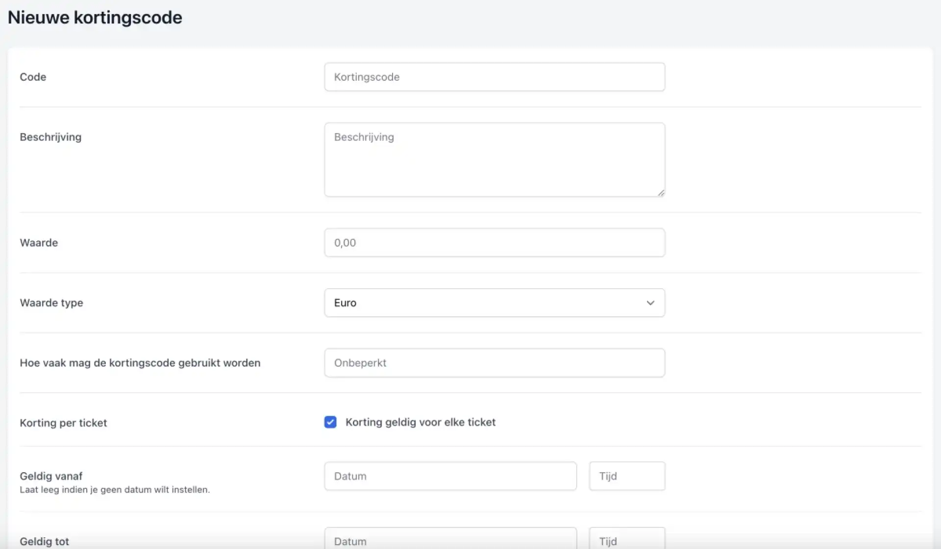Viewport: 941px width, 549px height.
Task: Open the Waarde type Euro dropdown
Action: pyautogui.click(x=485, y=303)
